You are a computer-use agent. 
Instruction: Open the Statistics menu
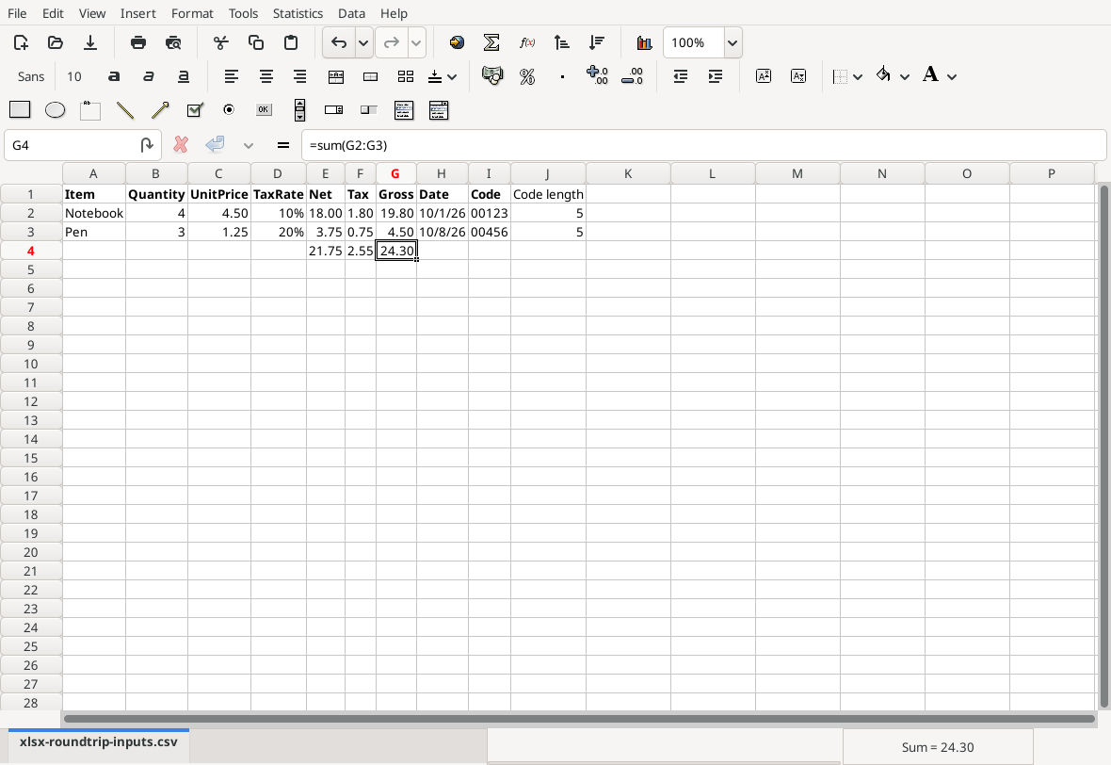coord(298,13)
